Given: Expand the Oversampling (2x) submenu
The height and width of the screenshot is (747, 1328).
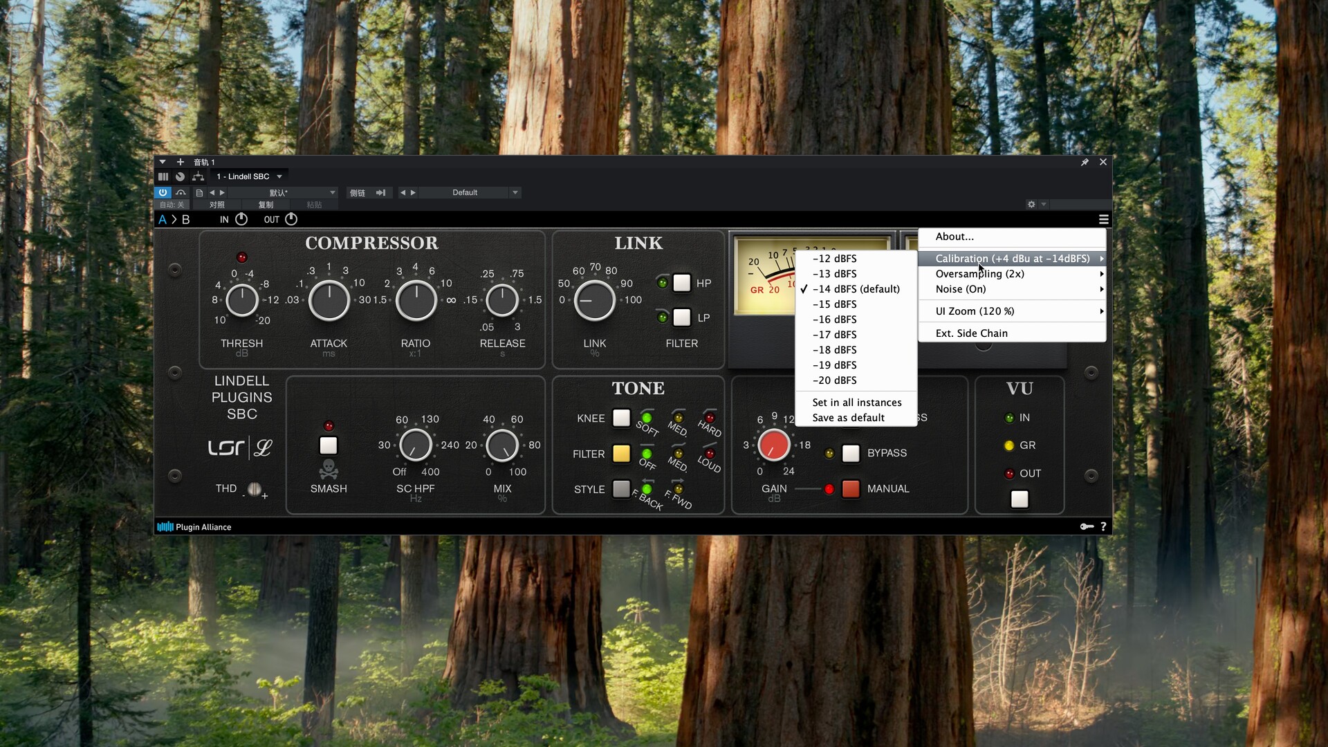Looking at the screenshot, I should [1012, 274].
